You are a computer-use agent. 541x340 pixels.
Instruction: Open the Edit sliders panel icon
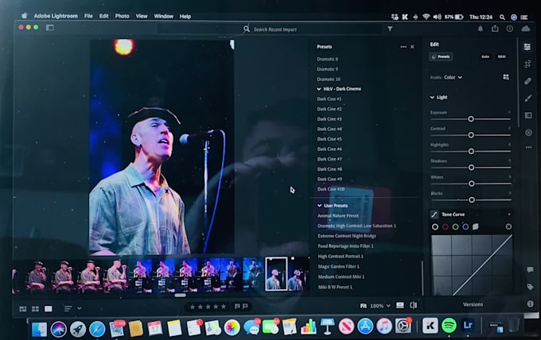[527, 47]
